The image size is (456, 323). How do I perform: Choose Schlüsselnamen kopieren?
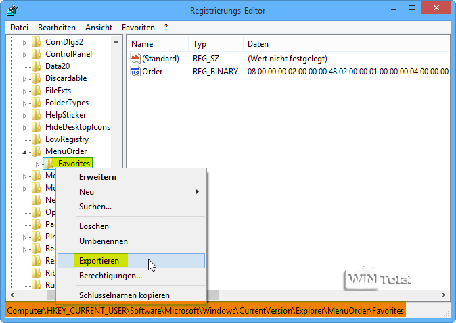point(131,295)
